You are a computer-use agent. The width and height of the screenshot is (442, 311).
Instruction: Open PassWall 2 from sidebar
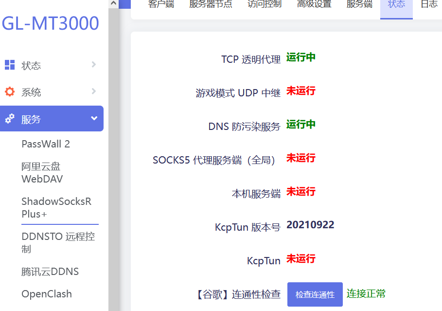(46, 144)
